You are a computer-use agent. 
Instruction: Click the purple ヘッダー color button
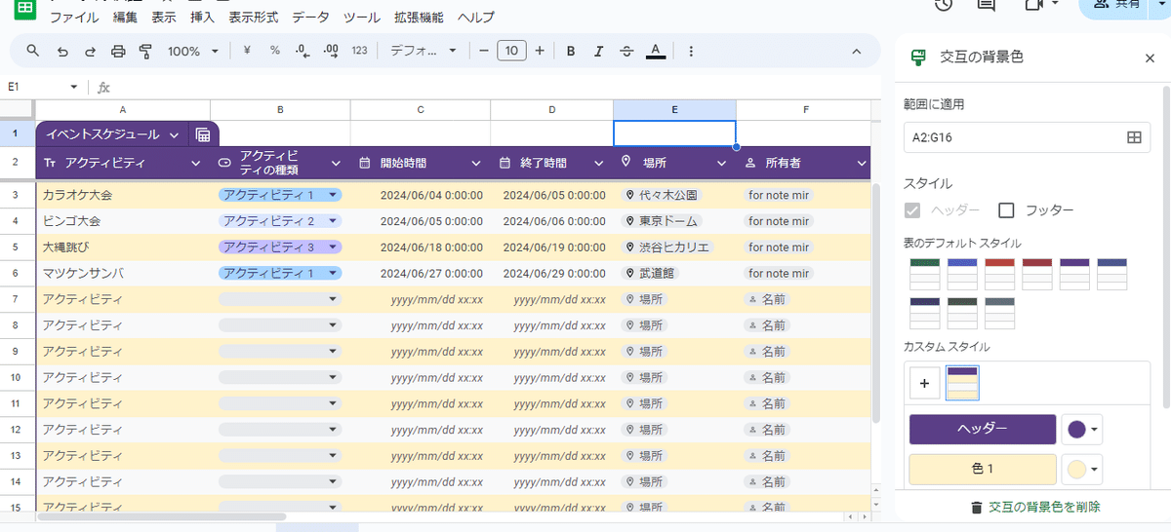983,429
